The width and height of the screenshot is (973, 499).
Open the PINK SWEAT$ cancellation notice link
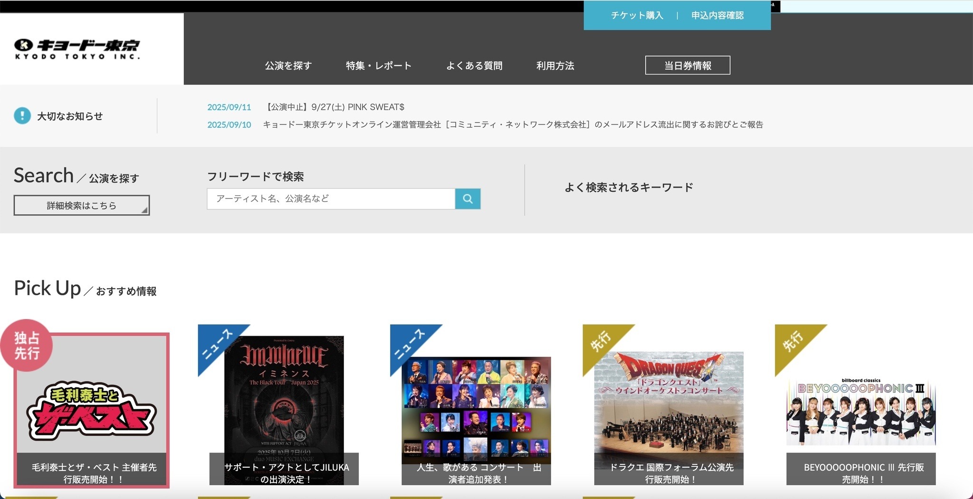(334, 107)
